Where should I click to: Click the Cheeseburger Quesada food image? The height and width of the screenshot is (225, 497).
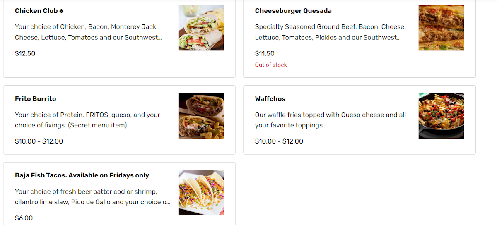click(x=441, y=28)
